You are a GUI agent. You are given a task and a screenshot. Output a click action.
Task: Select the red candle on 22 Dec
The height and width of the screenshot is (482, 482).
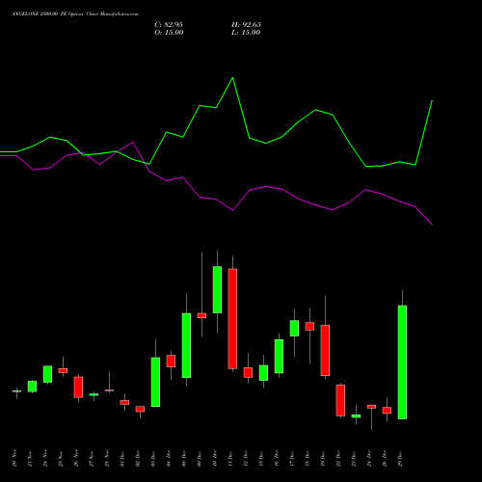340,400
